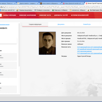Screen dimensions: 102x102
Task: Click the icon of 'Смешные выдуманные' bookmark
Action: pyautogui.click(x=18, y=10)
